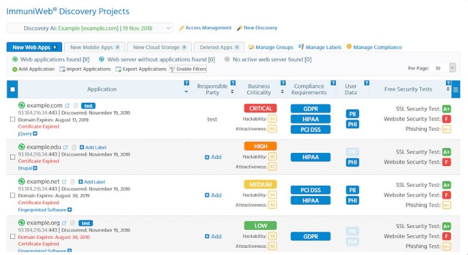
Task: Switch to Deleted Apps tab
Action: tap(219, 47)
